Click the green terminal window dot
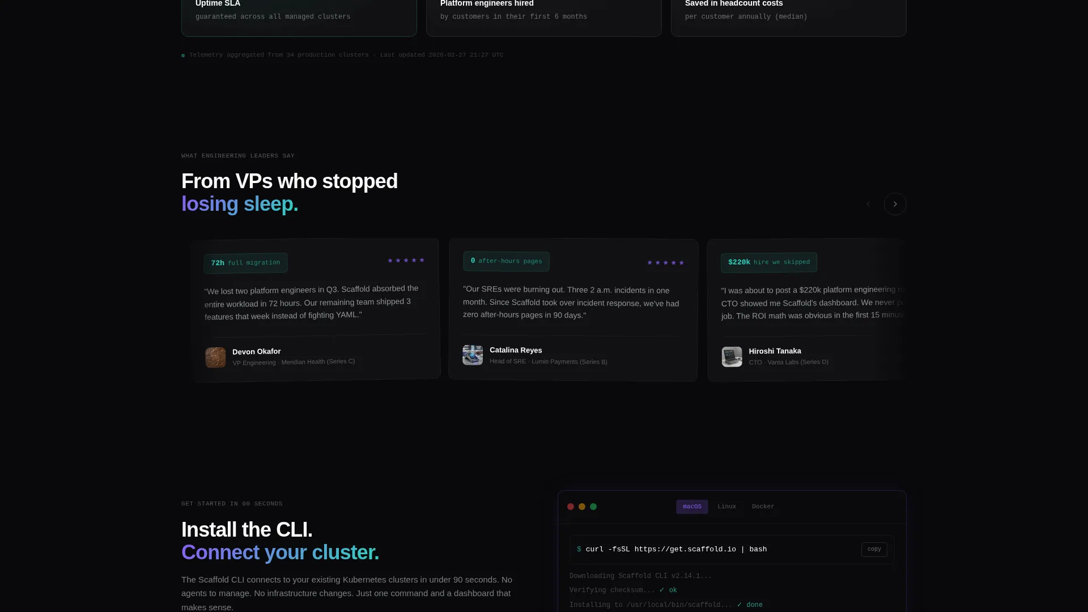 (x=593, y=507)
